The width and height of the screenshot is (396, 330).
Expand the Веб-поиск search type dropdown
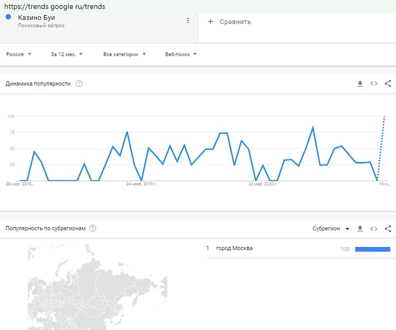[181, 54]
